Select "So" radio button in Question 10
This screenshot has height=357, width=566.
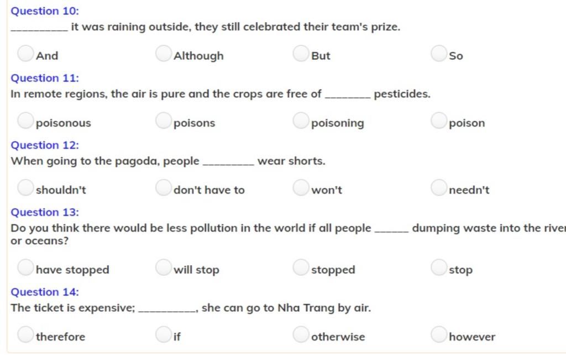tap(439, 54)
